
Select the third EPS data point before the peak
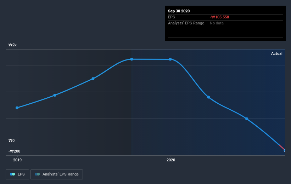point(93,79)
